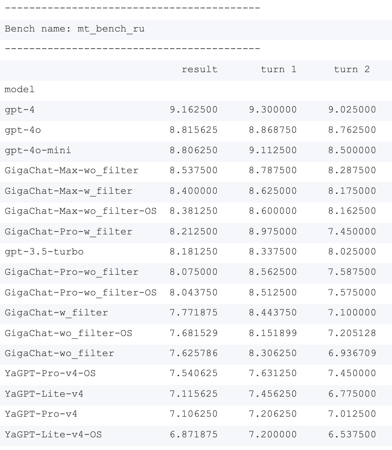Image resolution: width=392 pixels, height=450 pixels.
Task: Click result value 7.771875
Action: [194, 313]
